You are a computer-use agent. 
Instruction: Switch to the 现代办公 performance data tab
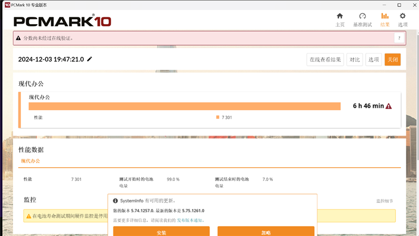[x=30, y=161]
